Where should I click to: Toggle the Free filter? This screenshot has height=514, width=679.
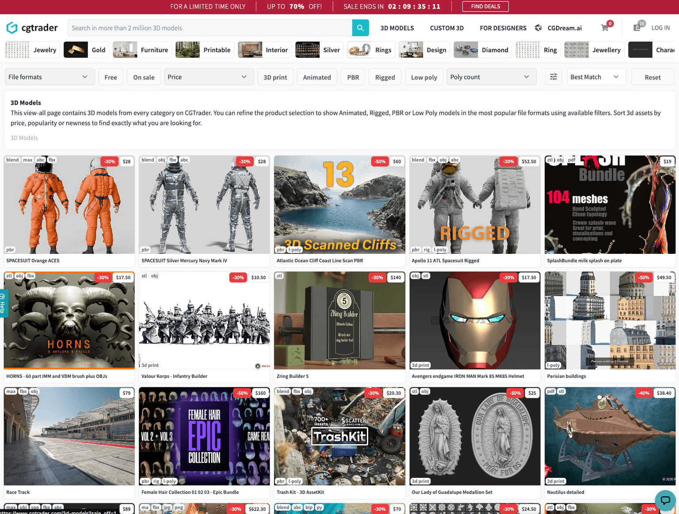pyautogui.click(x=111, y=77)
